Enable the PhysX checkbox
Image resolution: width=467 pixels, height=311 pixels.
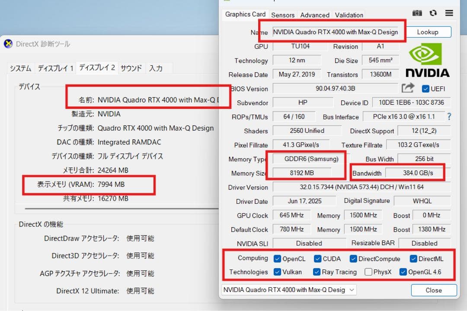pyautogui.click(x=370, y=272)
